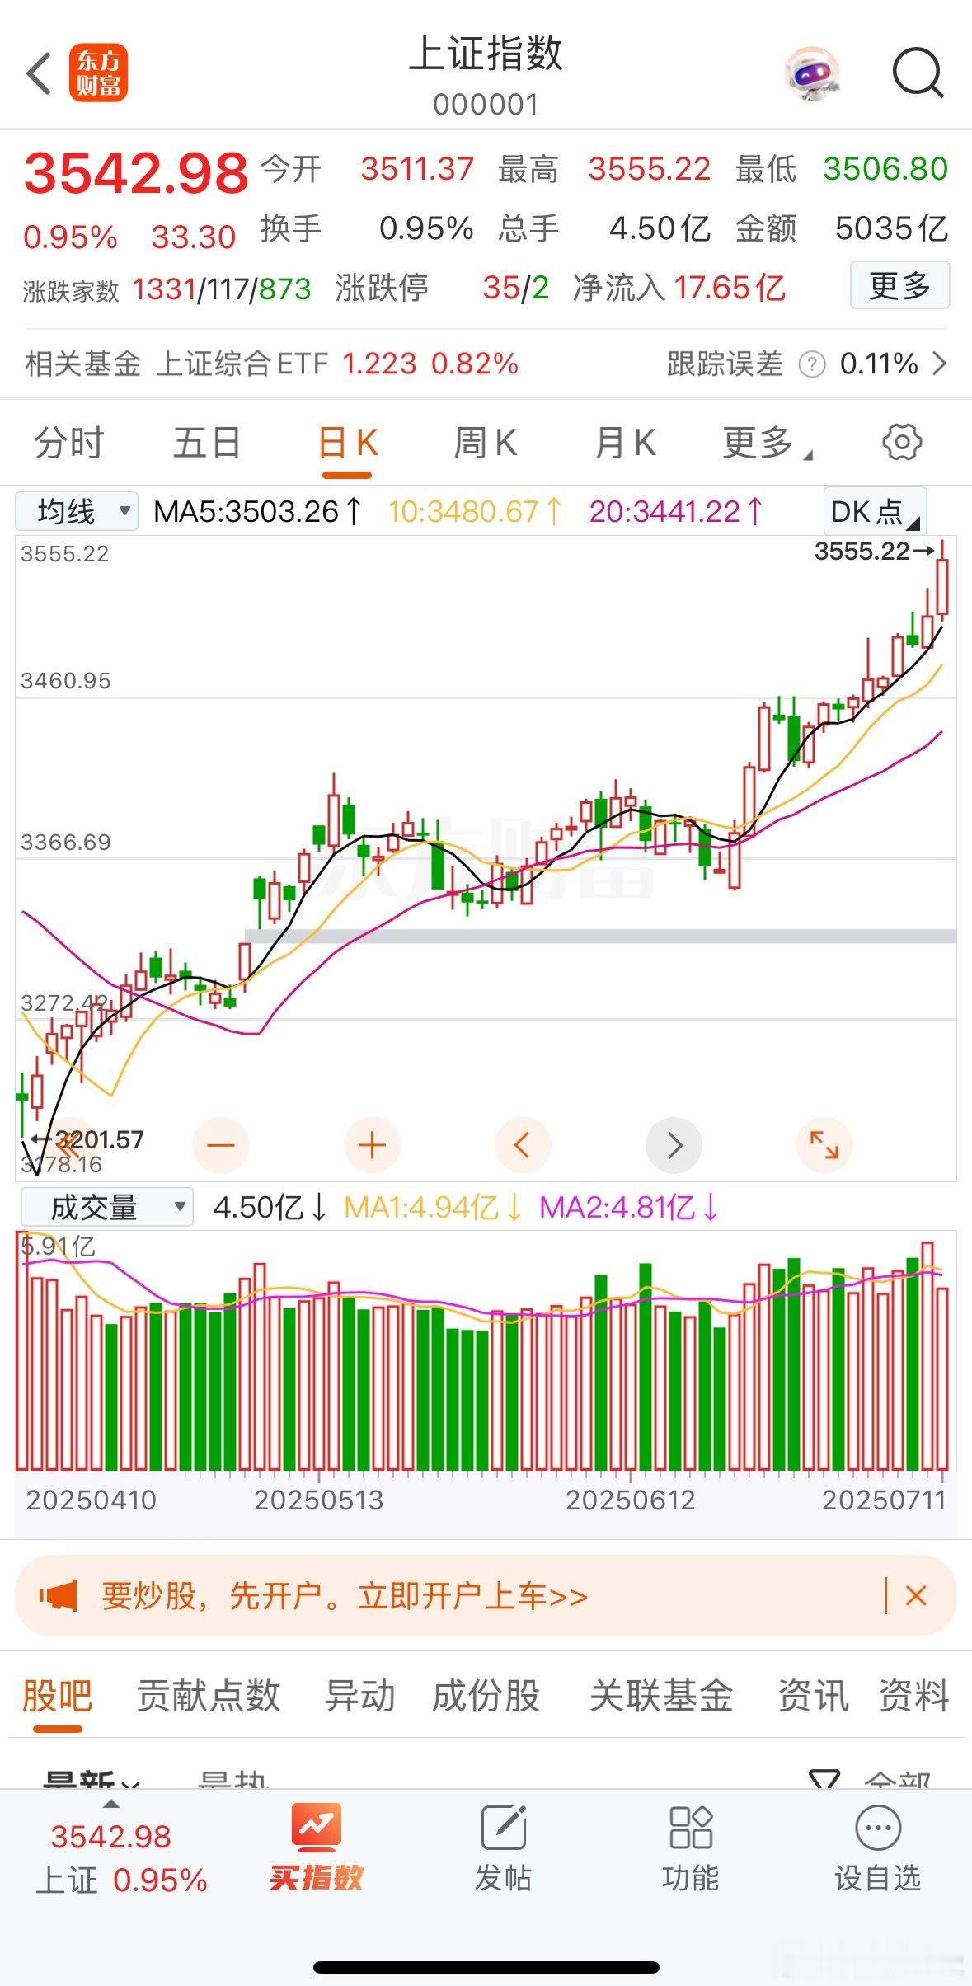Tap the 上证指数 title

click(486, 54)
